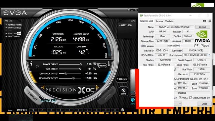Click the Boost '1709 MHz' field
Image resolution: width=215 pixels, height=121 pixels.
(204, 88)
